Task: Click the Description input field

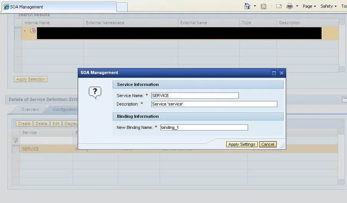Action: click(x=214, y=104)
